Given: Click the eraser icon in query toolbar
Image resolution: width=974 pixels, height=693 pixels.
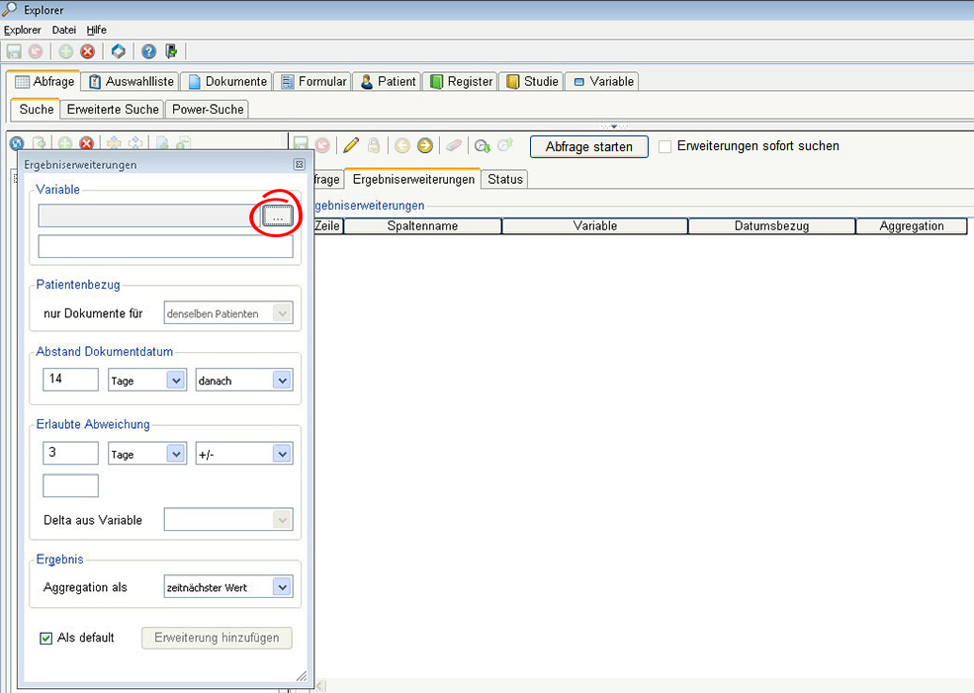Looking at the screenshot, I should tap(454, 146).
